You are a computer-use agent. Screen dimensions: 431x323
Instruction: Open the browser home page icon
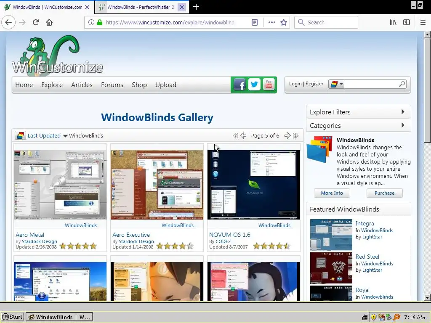(49, 22)
